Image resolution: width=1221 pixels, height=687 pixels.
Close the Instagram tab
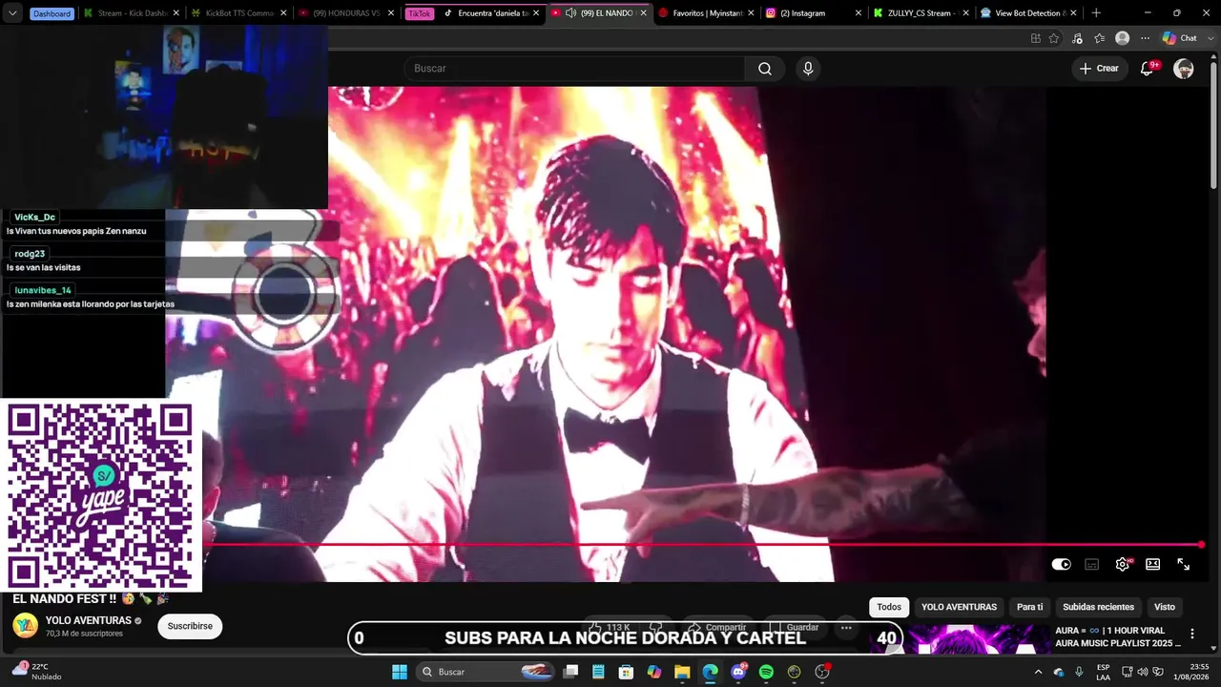tap(859, 13)
